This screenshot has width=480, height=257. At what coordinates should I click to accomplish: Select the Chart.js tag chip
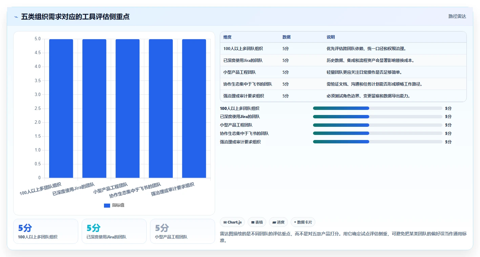click(232, 222)
